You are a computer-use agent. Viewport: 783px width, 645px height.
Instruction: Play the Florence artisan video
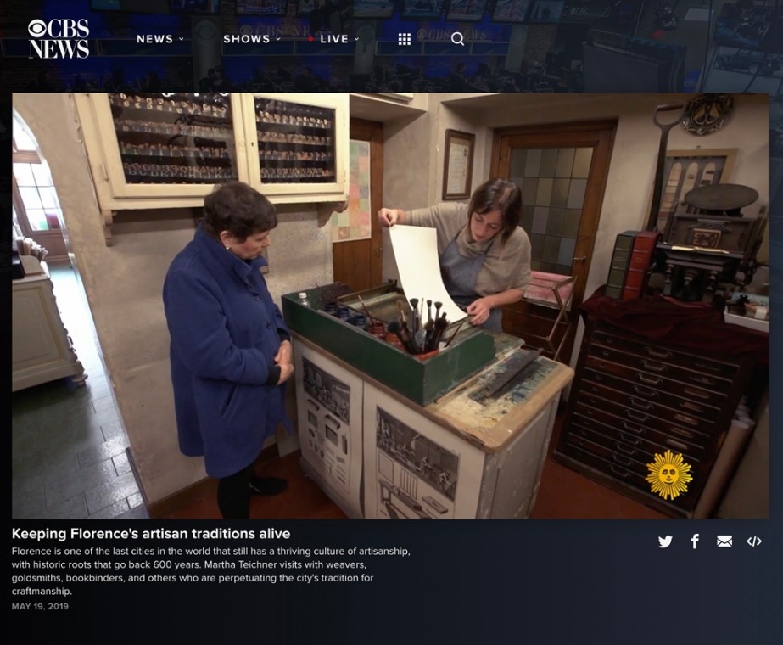point(390,306)
